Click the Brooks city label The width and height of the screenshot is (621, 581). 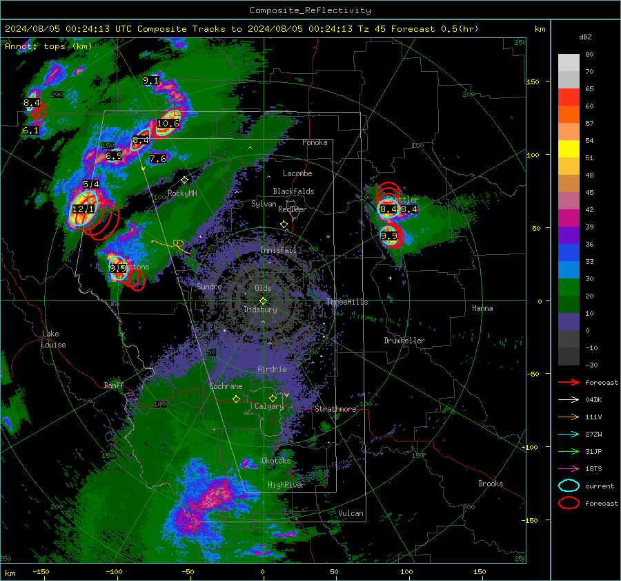(x=491, y=484)
